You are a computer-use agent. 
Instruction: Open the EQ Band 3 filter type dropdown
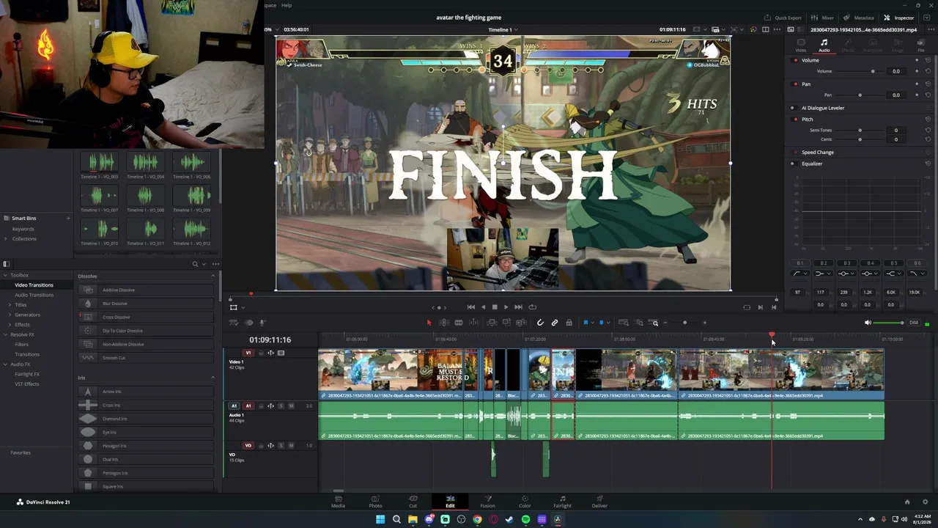[846, 274]
